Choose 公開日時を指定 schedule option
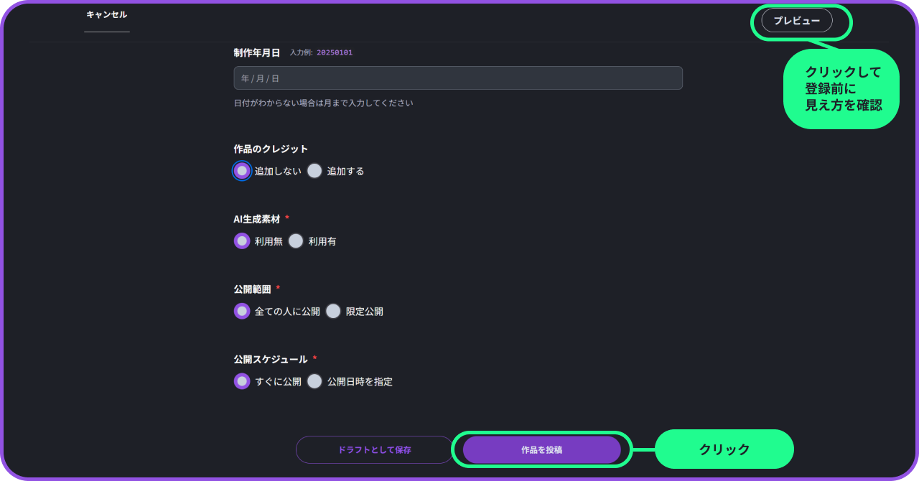This screenshot has height=481, width=919. (x=314, y=381)
